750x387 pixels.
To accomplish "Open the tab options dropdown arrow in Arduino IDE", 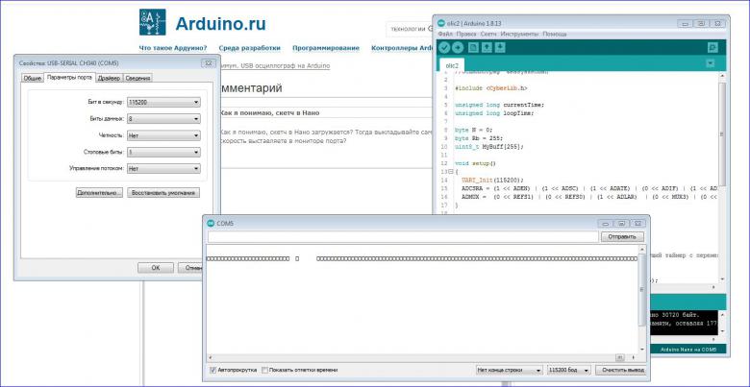I will 710,63.
